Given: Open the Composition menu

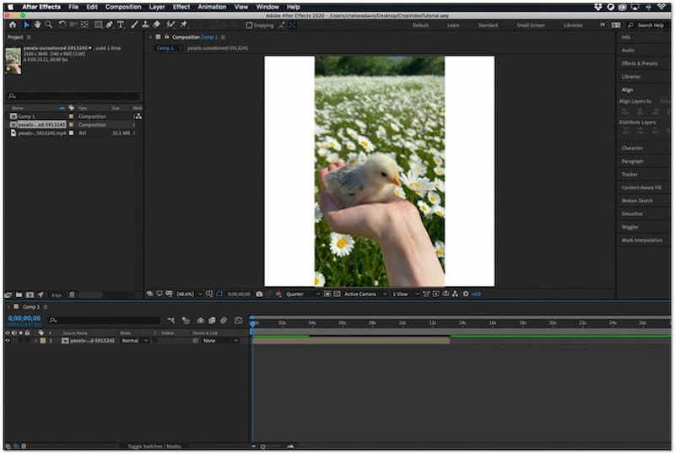Looking at the screenshot, I should 123,7.
